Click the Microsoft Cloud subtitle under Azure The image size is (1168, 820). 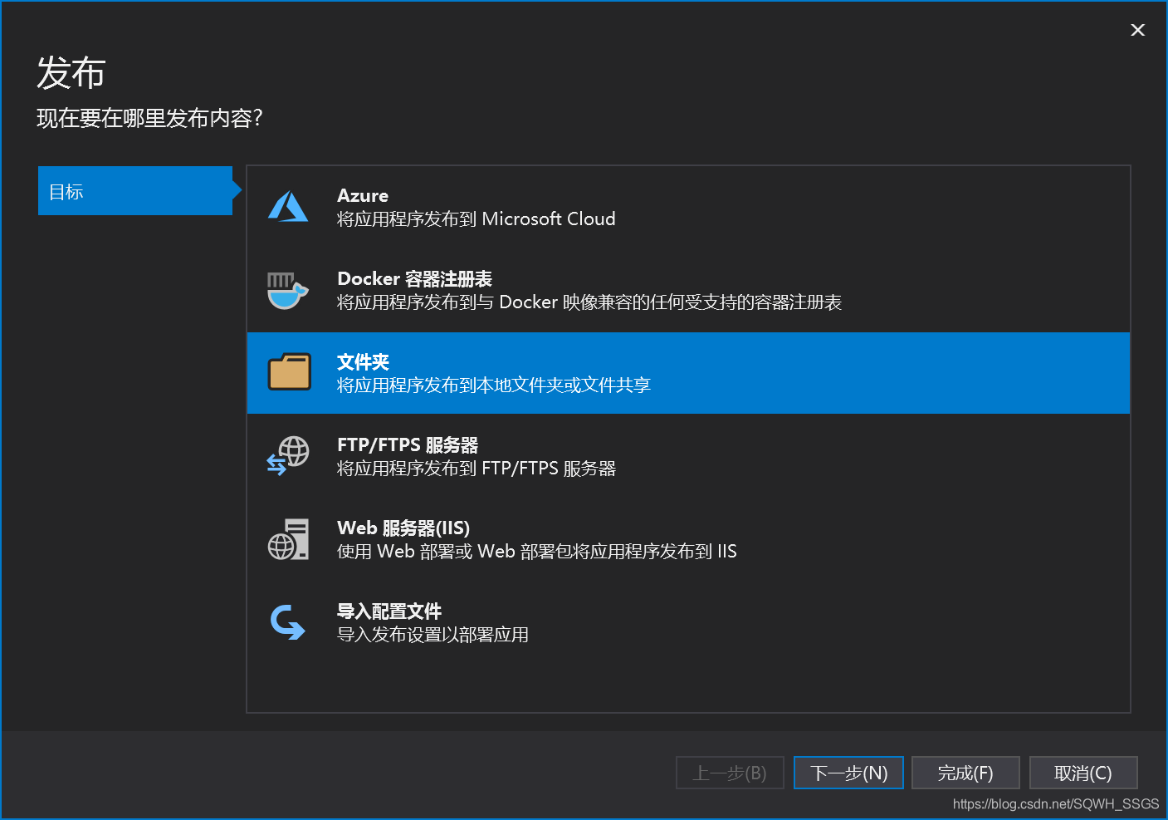[x=476, y=219]
